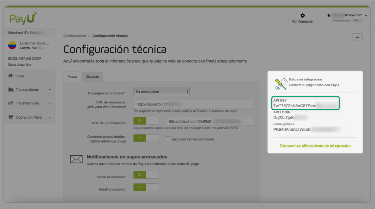
Task: Click the Transacciones chart icon
Action: tap(11, 89)
